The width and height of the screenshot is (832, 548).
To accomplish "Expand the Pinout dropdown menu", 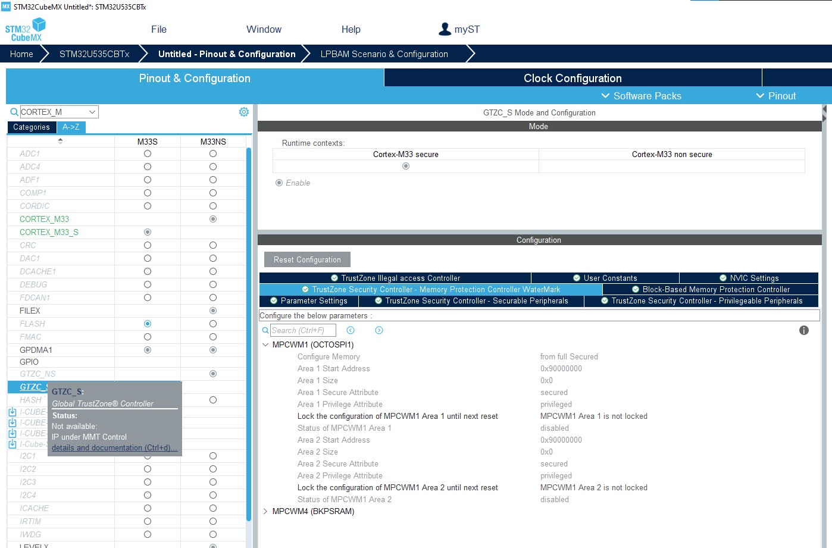I will coord(775,96).
